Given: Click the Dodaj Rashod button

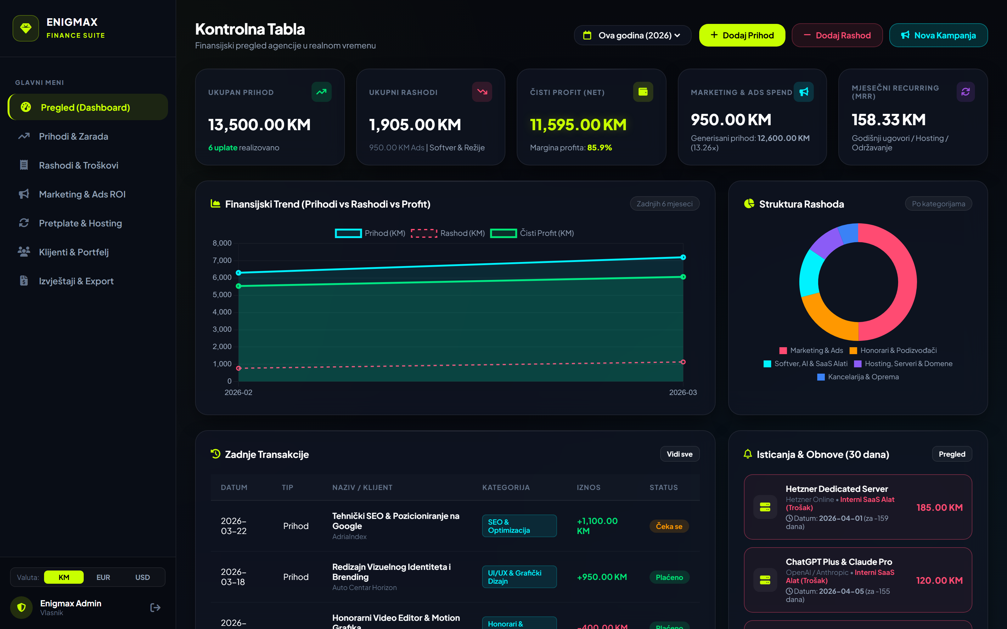Looking at the screenshot, I should (x=837, y=35).
